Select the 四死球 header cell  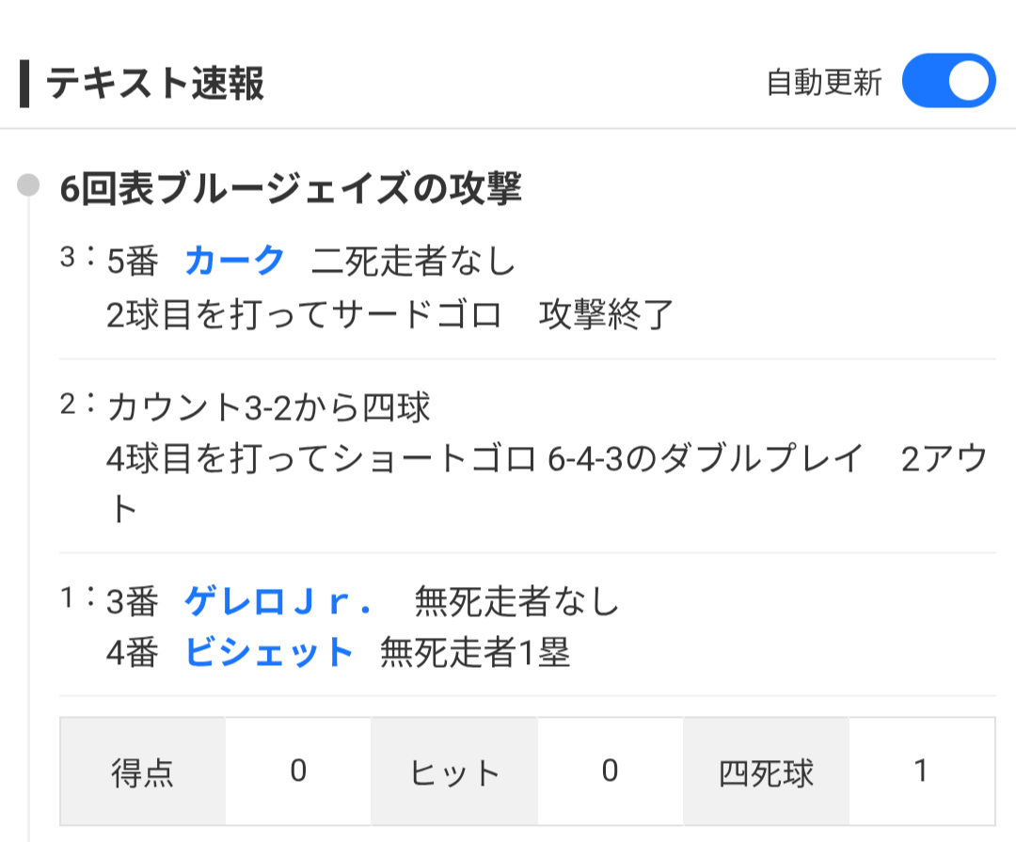[x=766, y=772]
